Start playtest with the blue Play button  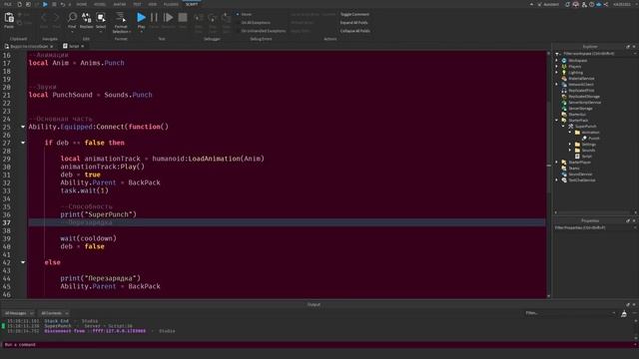click(x=141, y=17)
